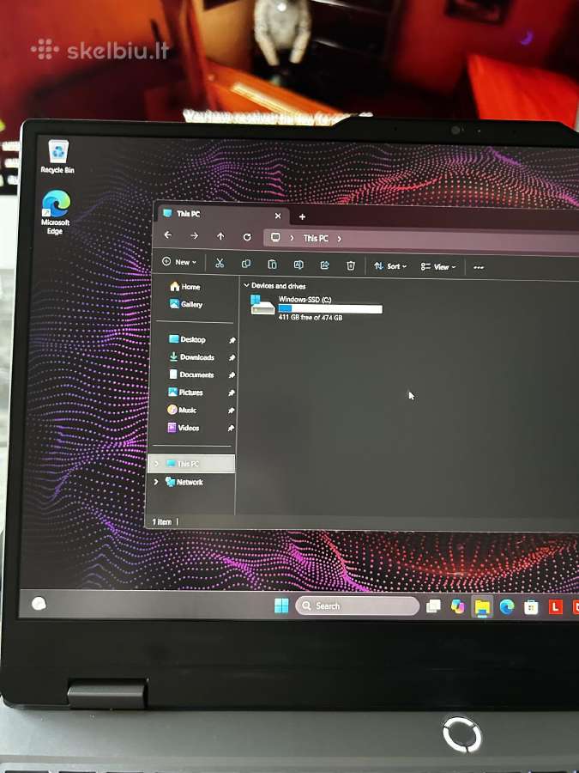579x773 pixels.
Task: Open Task View on the taskbar
Action: tap(433, 606)
